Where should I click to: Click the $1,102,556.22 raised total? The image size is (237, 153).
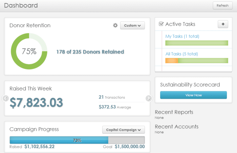(40, 147)
